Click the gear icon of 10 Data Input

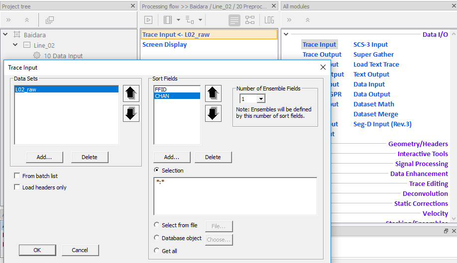point(37,55)
